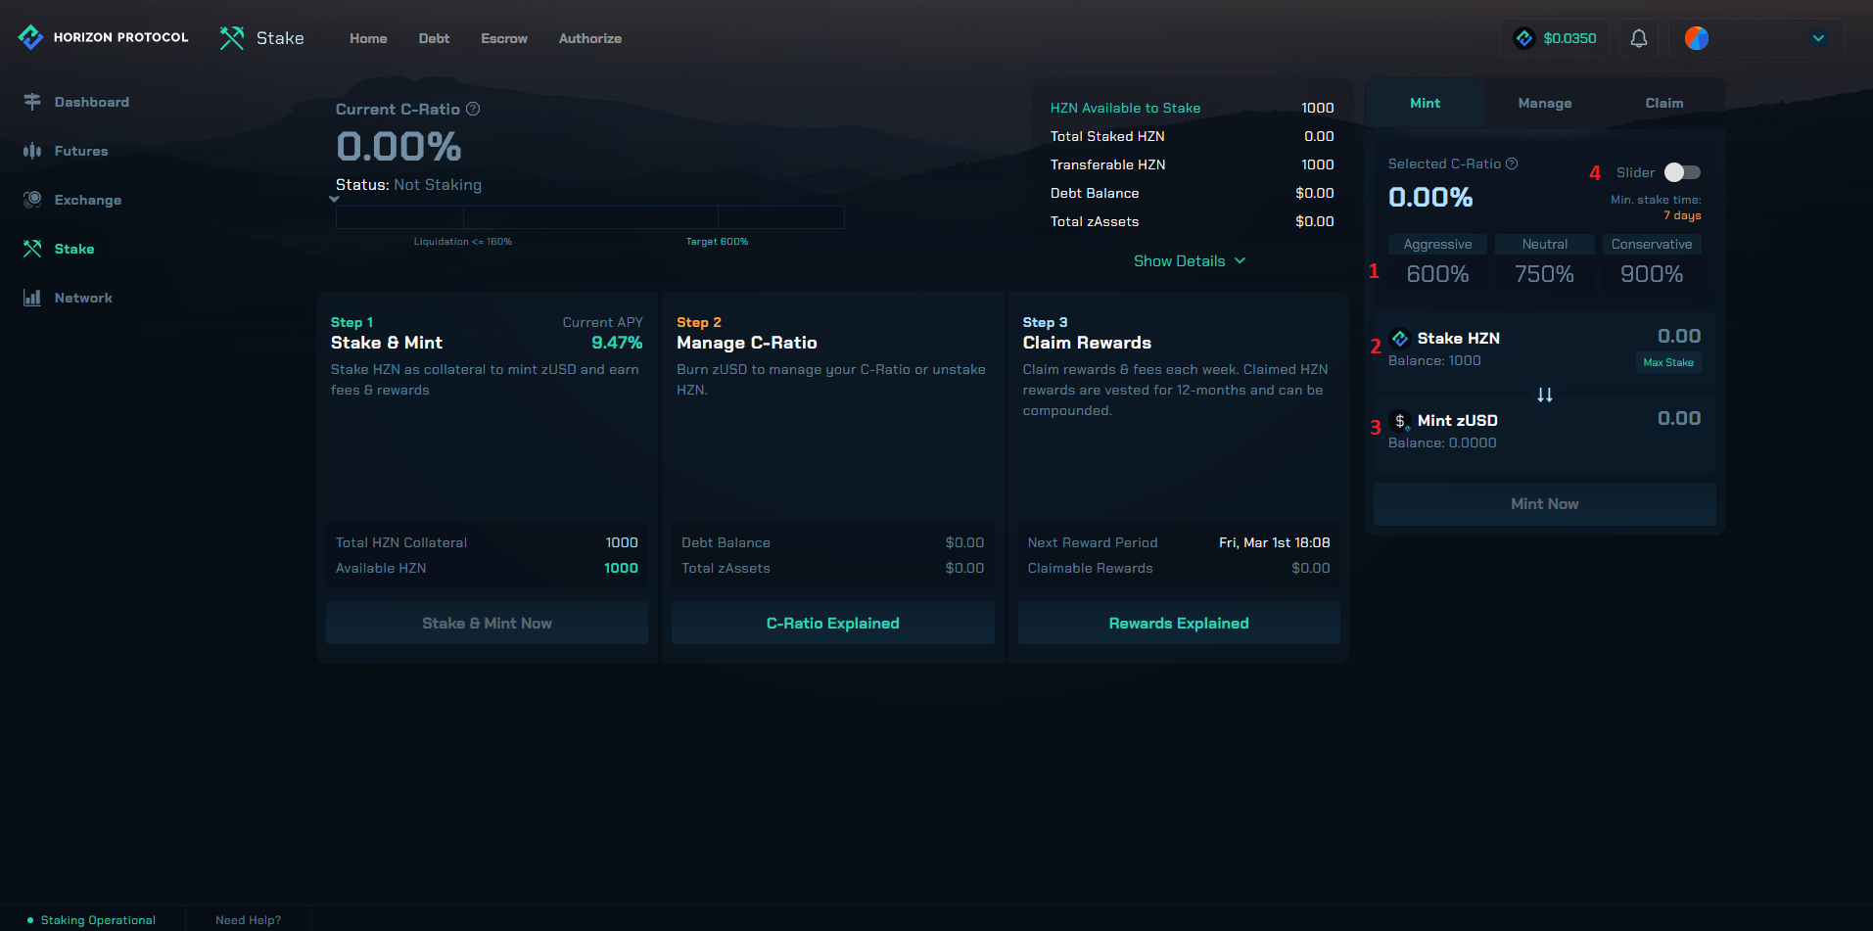Click the Manage C-Ratio step heading
The height and width of the screenshot is (931, 1873).
[747, 343]
